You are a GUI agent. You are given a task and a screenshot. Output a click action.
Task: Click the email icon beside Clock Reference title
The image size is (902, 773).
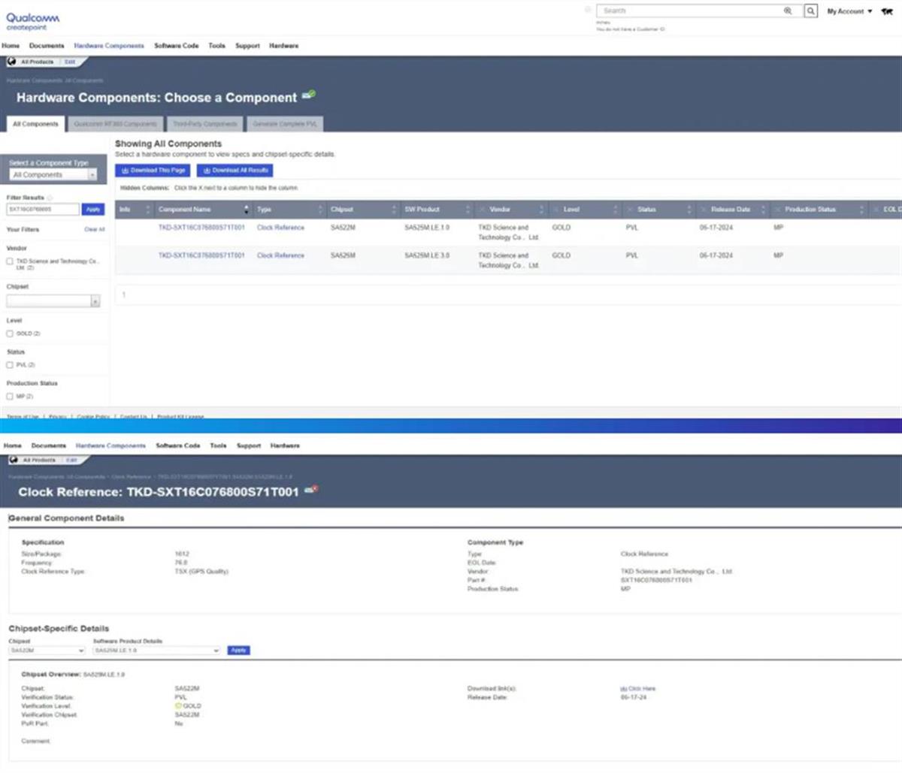tap(310, 490)
